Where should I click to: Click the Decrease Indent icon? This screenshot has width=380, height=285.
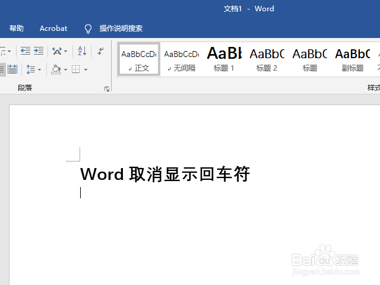(26, 51)
